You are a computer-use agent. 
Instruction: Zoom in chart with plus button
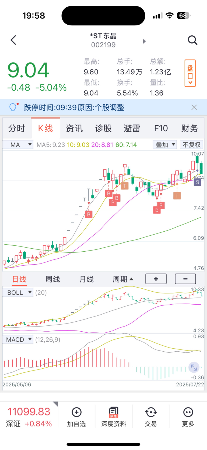pyautogui.click(x=156, y=279)
